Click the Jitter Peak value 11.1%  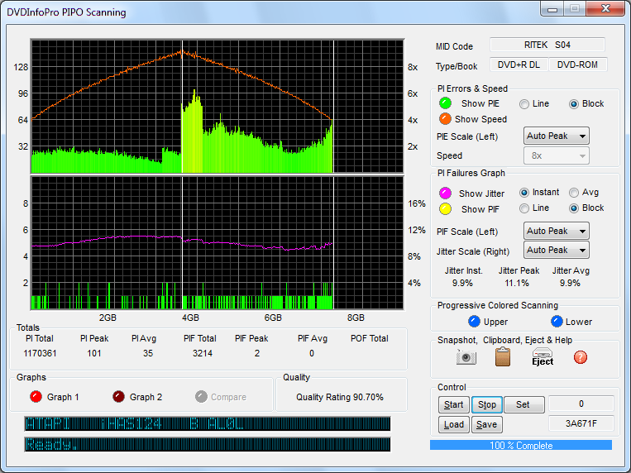coord(517,283)
